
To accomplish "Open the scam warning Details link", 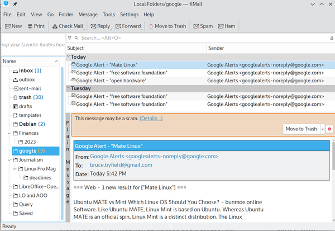I will pyautogui.click(x=151, y=119).
